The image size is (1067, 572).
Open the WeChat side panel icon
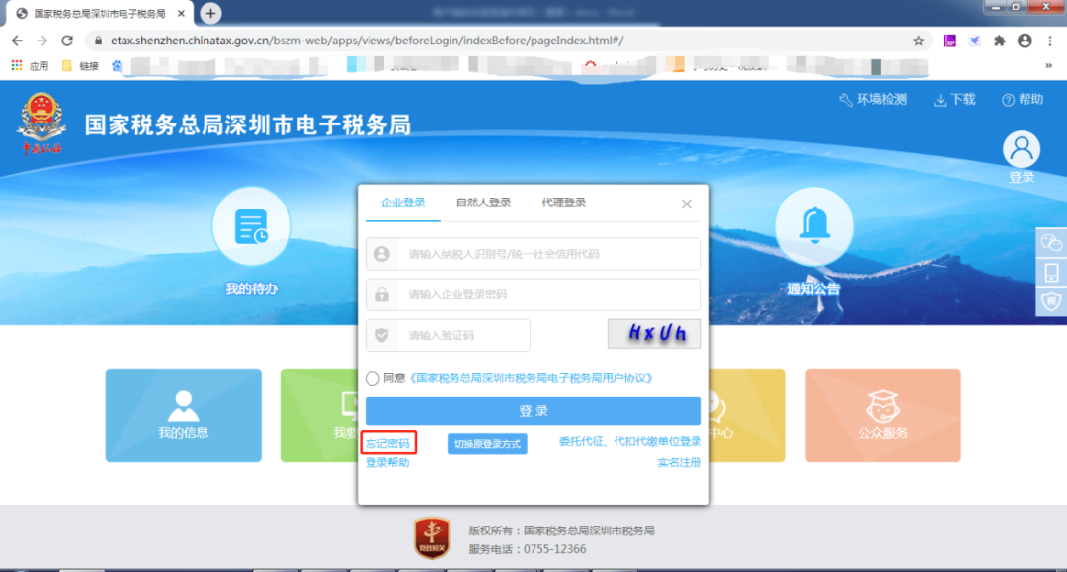point(1051,243)
